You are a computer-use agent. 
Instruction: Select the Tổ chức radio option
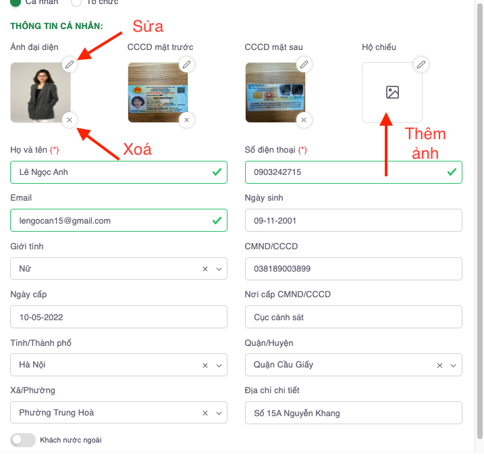coord(76,3)
